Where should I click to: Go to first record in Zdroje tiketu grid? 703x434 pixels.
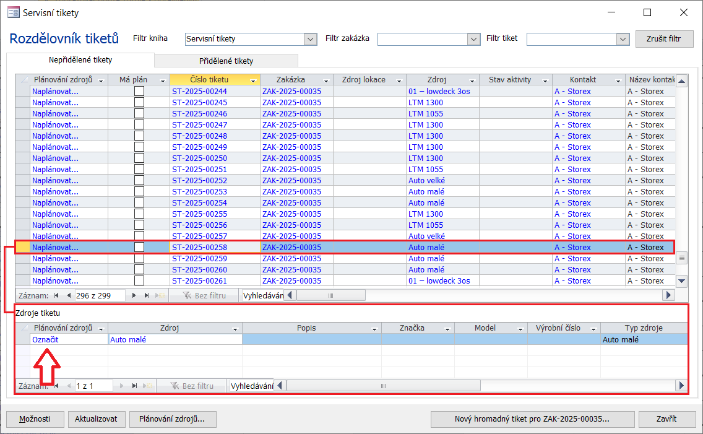click(x=57, y=386)
